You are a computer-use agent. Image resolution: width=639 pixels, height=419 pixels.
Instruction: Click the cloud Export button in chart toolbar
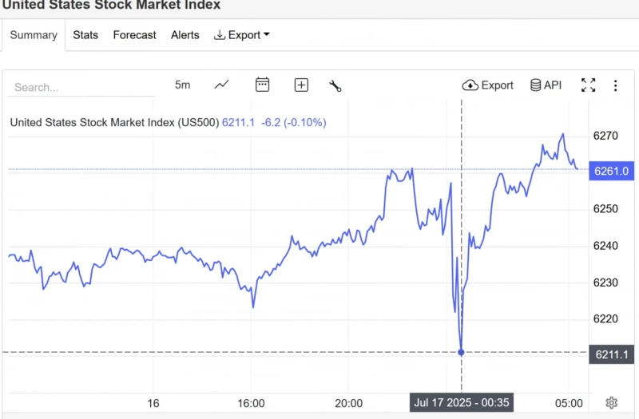click(x=488, y=85)
